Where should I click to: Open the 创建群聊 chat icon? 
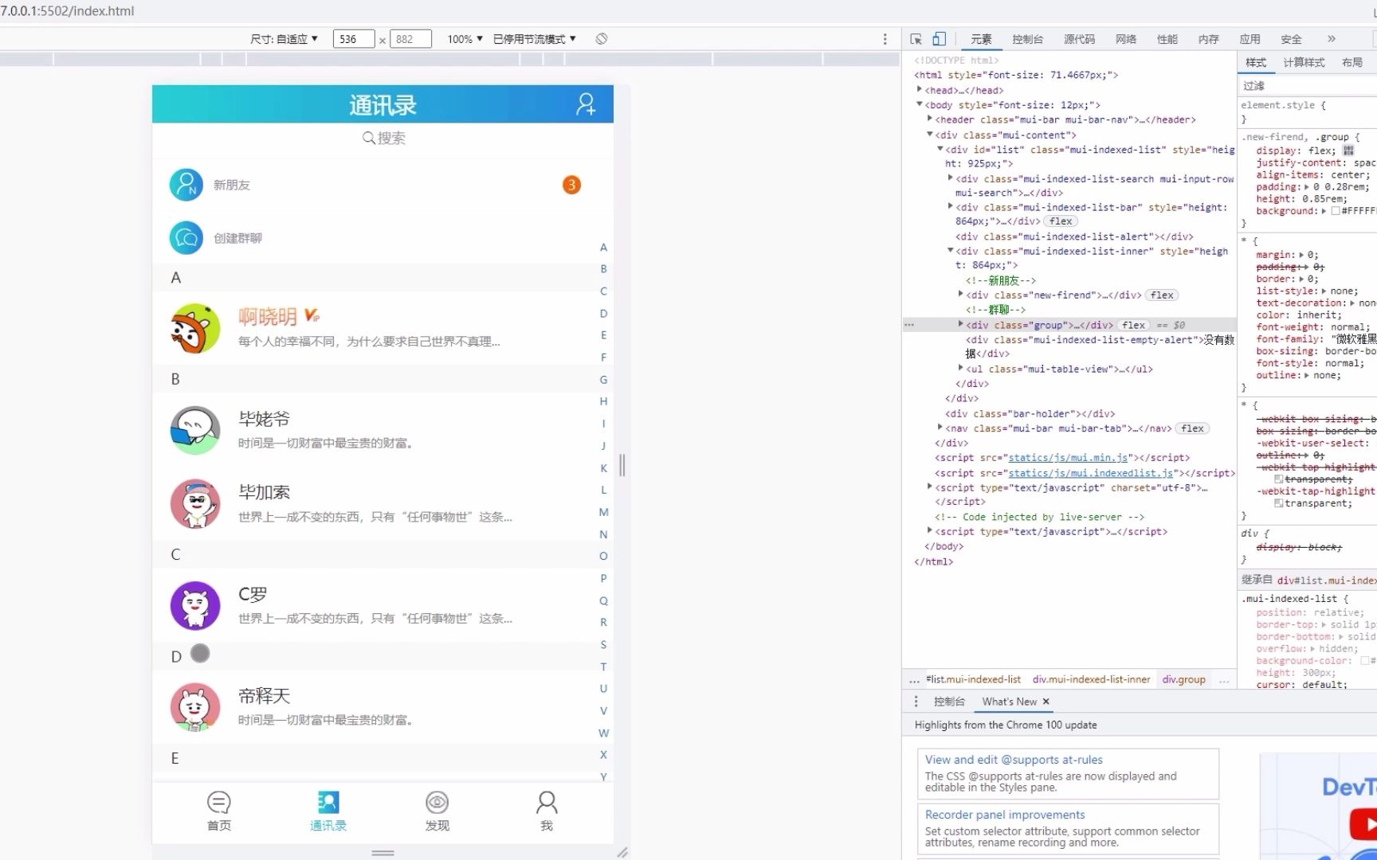coord(186,238)
